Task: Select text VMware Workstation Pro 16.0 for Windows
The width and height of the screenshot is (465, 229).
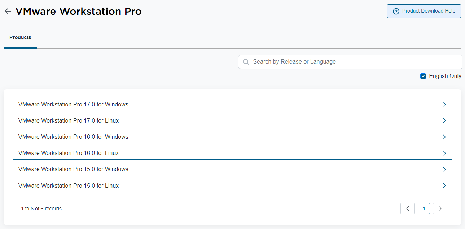Action: [73, 137]
